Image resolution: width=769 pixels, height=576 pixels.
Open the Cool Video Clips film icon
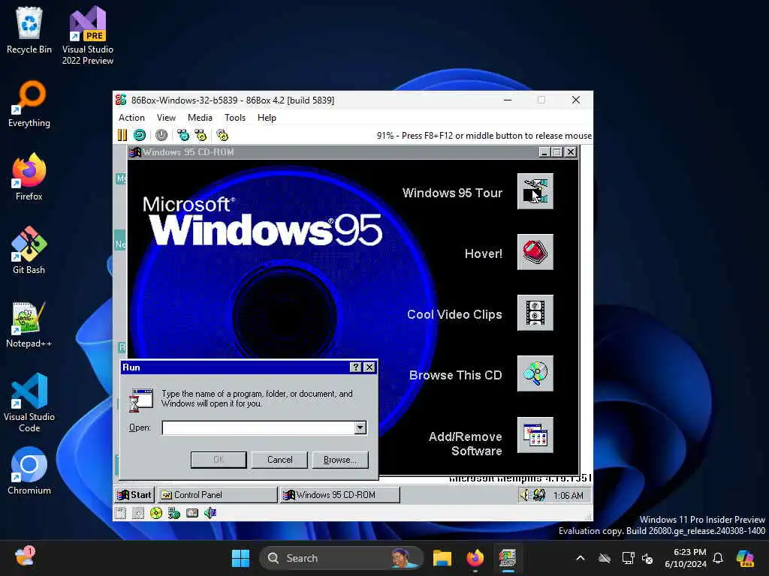tap(535, 313)
